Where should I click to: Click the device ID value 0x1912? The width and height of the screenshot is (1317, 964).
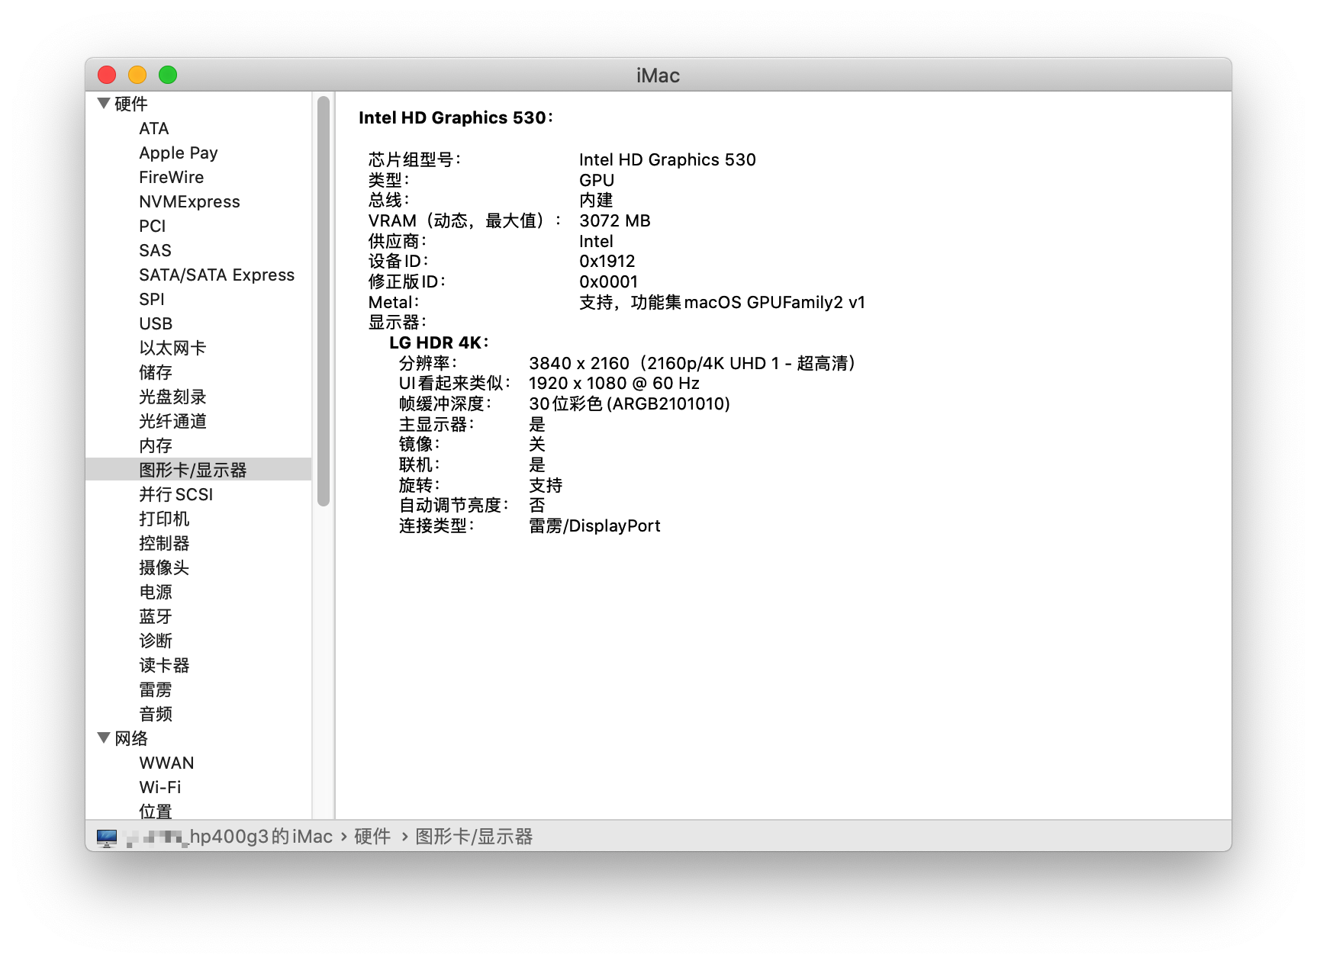click(x=607, y=261)
